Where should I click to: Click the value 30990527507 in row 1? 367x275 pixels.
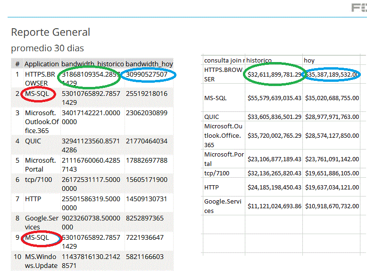click(x=147, y=74)
